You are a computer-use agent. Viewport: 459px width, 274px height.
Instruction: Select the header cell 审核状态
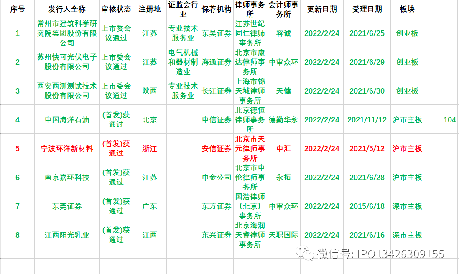pyautogui.click(x=116, y=9)
